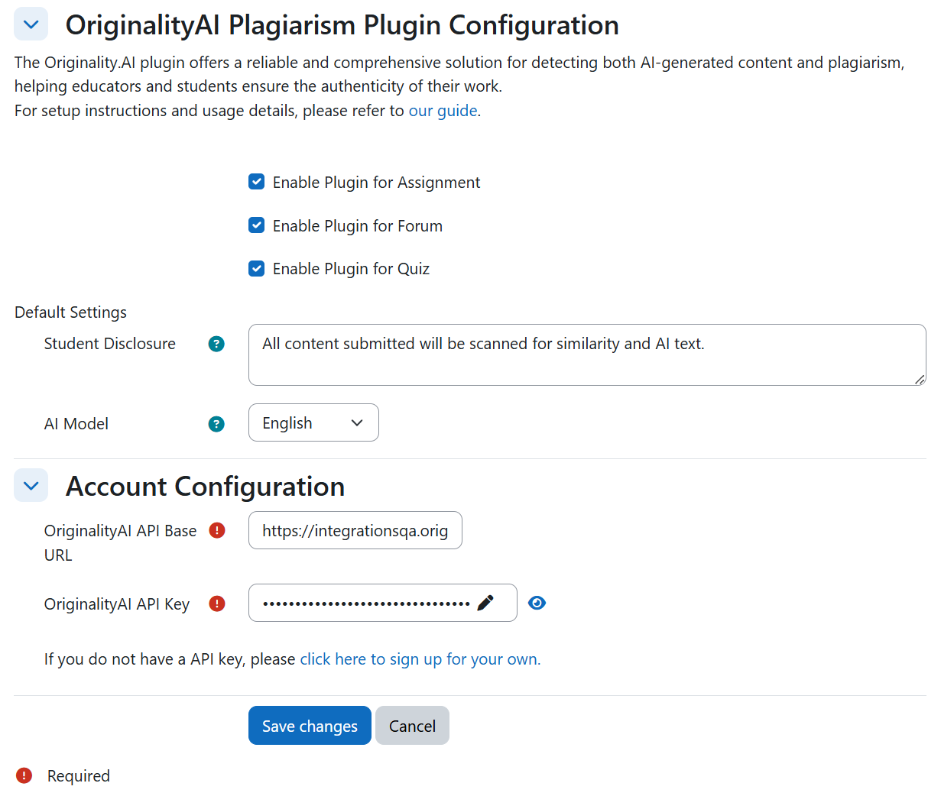Reveal the API key with the eye icon

click(537, 603)
